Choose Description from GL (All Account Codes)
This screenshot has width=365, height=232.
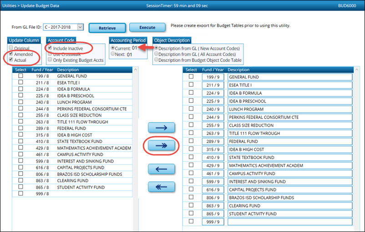click(x=157, y=54)
